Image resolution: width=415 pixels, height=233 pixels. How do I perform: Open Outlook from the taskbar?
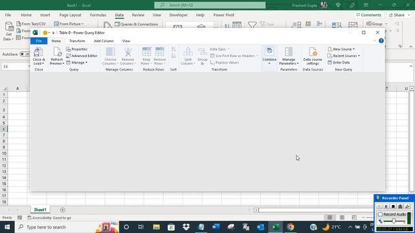261,227
